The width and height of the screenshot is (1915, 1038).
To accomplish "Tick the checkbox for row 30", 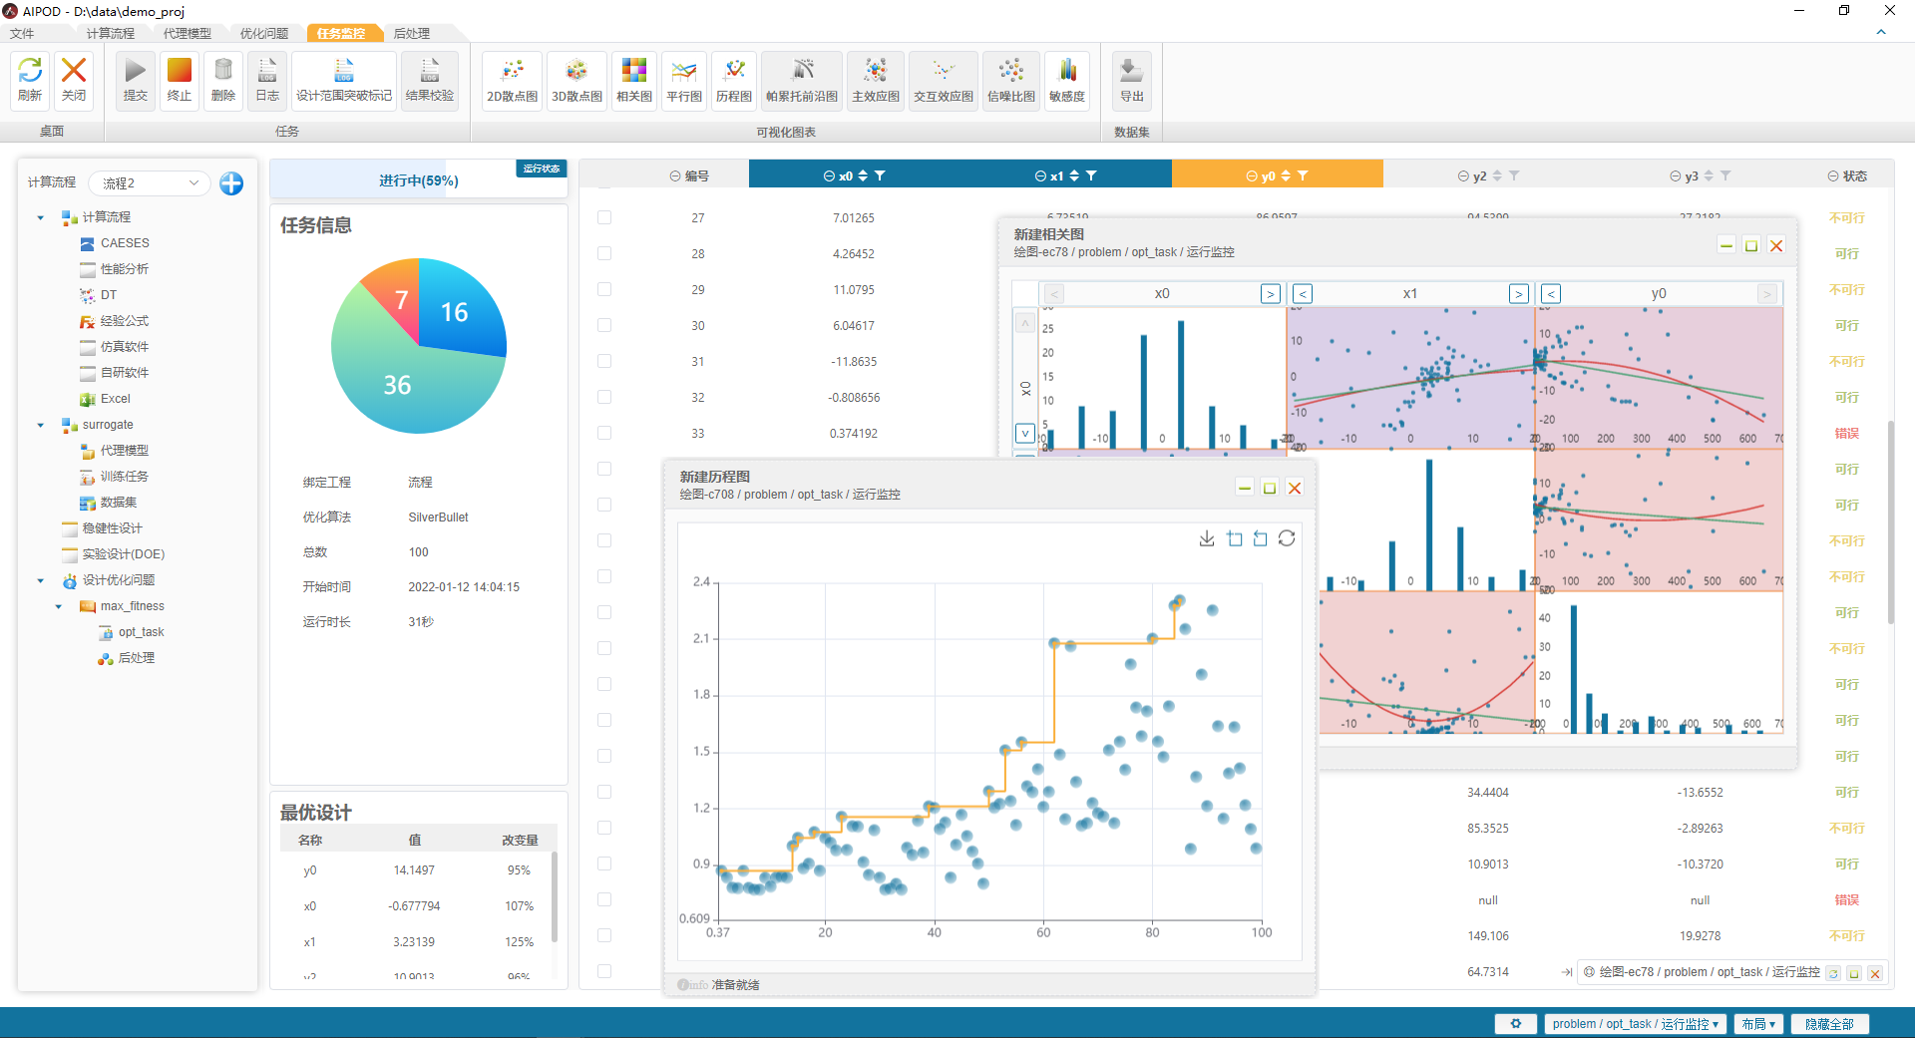I will pos(604,325).
